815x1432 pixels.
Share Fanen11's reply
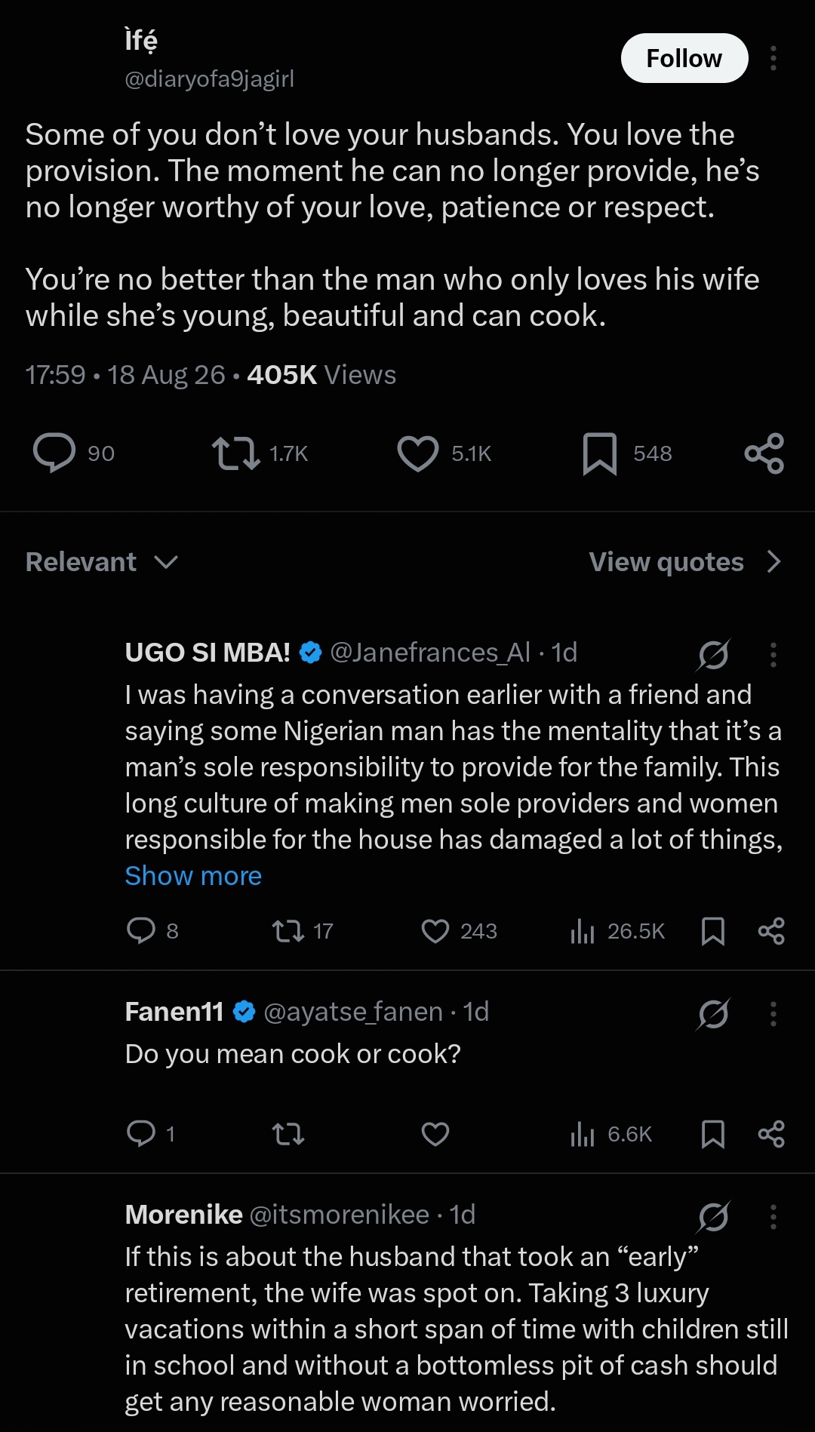click(771, 1134)
